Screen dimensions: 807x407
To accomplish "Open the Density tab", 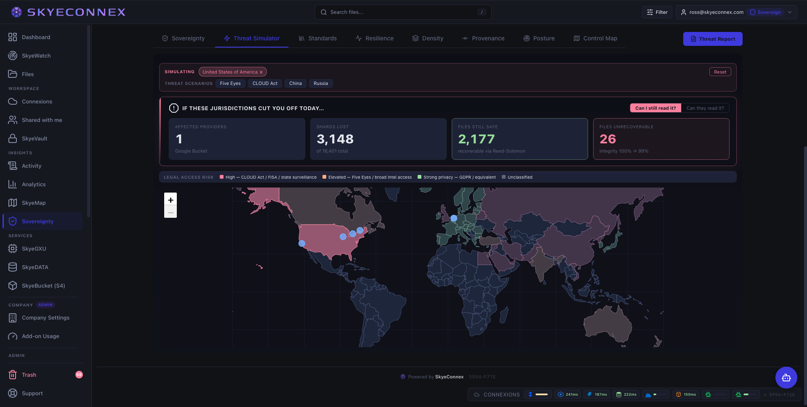I will tap(428, 38).
